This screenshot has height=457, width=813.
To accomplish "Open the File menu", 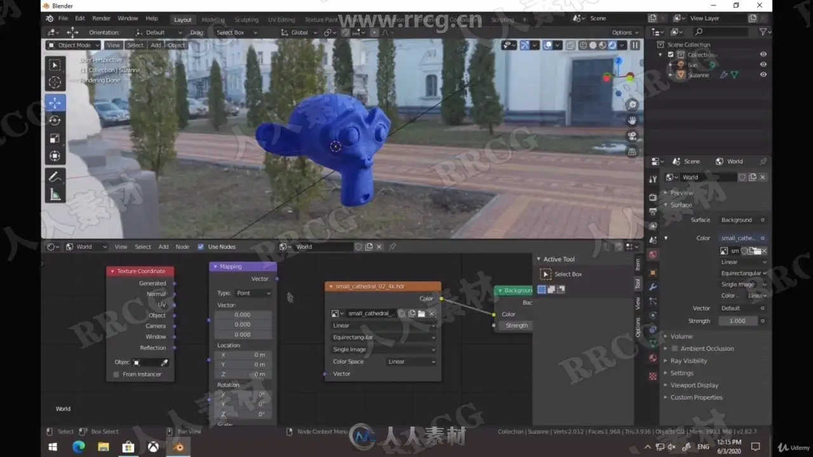I will tap(64, 18).
